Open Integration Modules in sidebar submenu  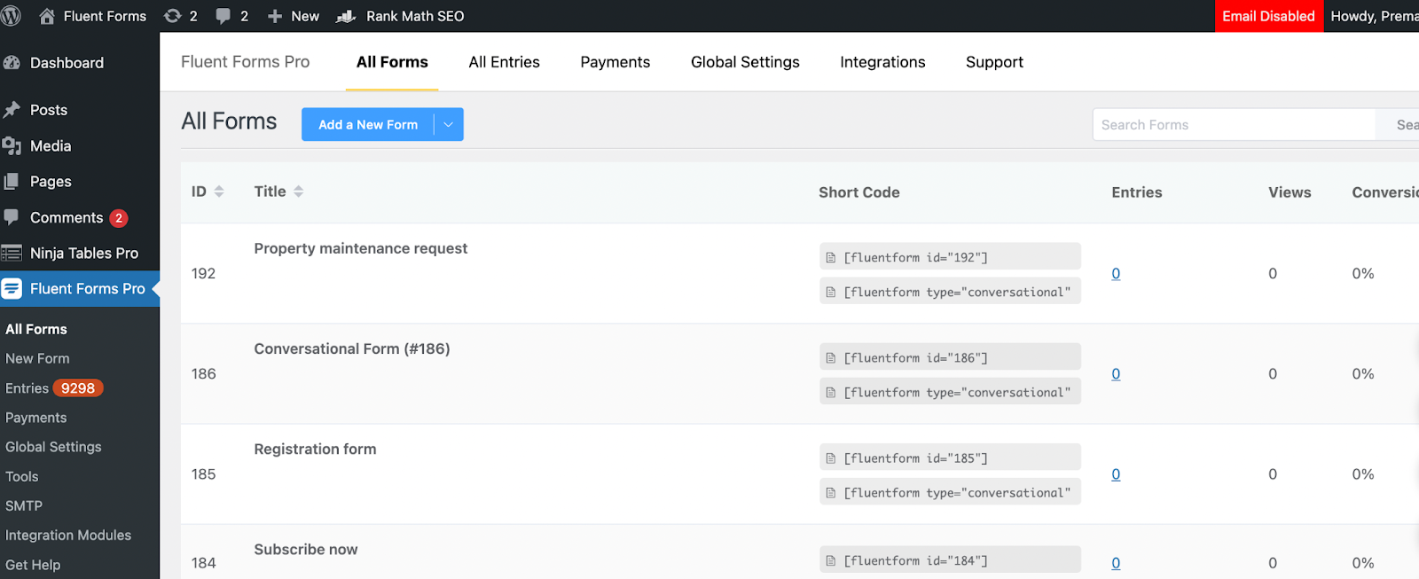coord(68,536)
